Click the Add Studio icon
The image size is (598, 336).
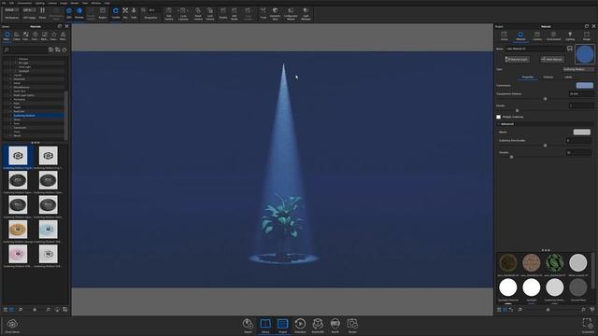[x=235, y=13]
